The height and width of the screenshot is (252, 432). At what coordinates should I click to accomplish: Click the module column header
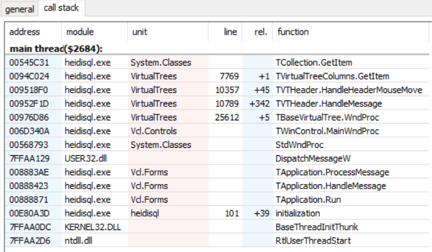click(x=94, y=32)
